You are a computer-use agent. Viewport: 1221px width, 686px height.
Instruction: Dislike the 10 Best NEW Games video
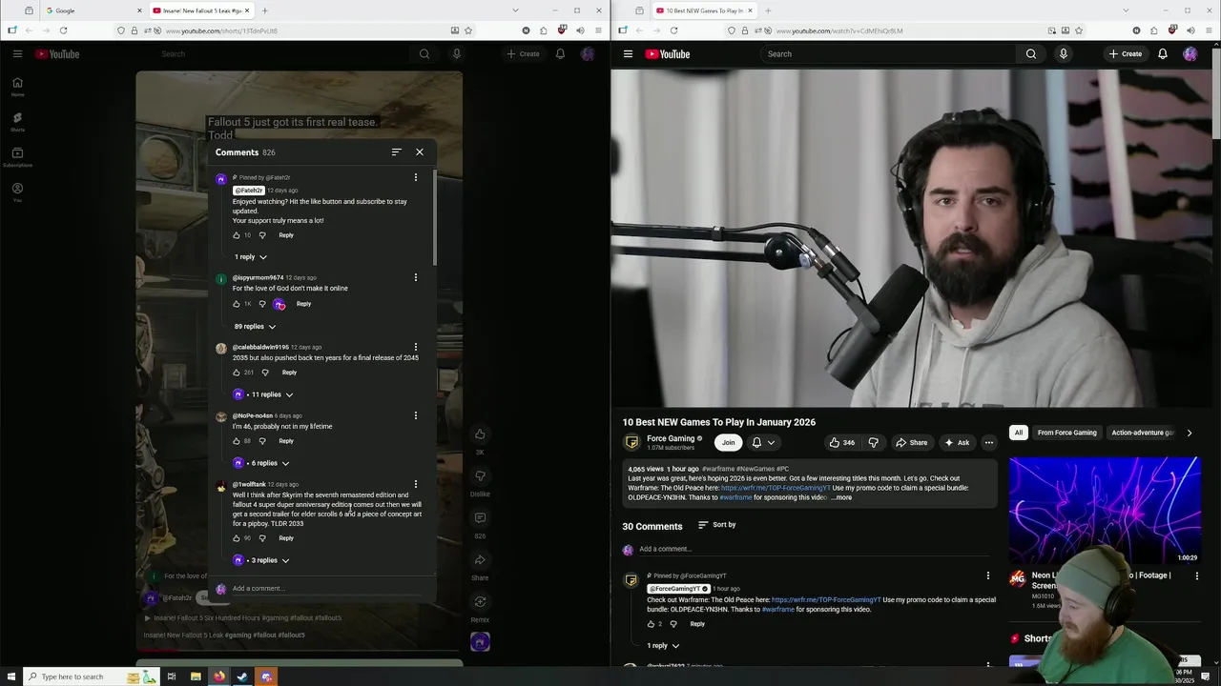coord(873,442)
